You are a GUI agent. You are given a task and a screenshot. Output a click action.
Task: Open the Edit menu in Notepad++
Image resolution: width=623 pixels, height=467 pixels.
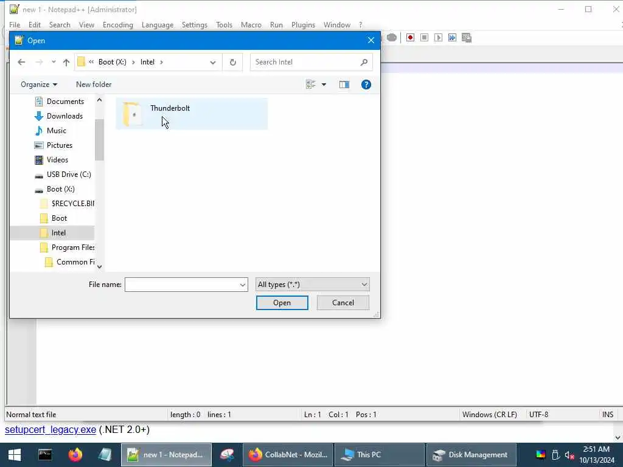35,24
